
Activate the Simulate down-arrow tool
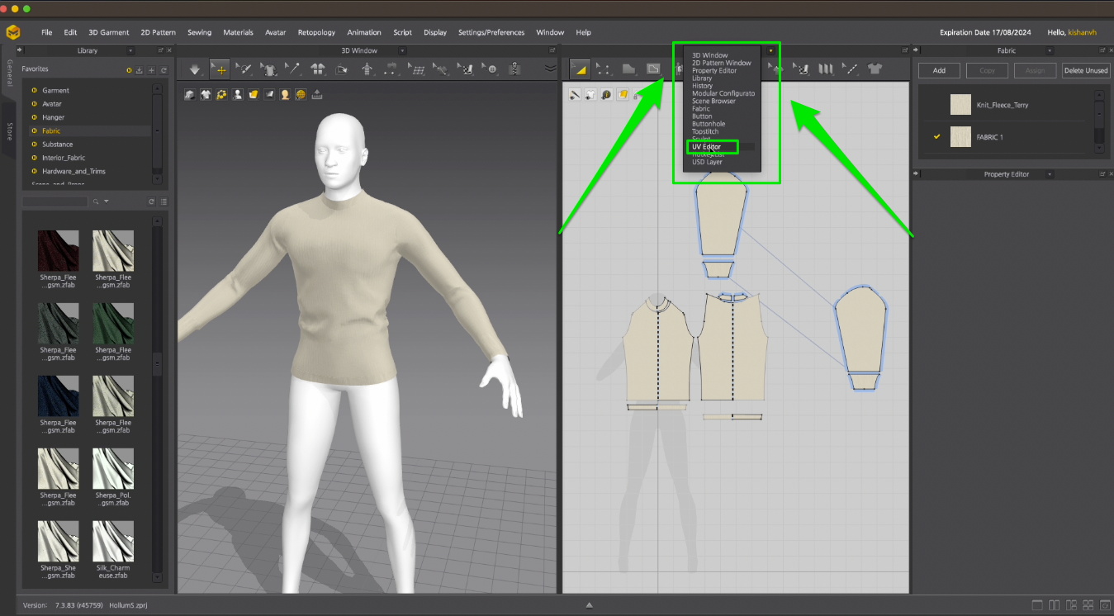[x=195, y=69]
